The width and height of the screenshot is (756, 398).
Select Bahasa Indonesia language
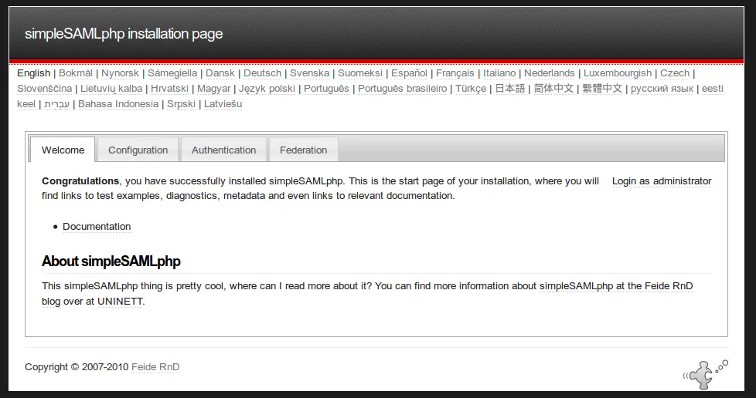(x=118, y=104)
